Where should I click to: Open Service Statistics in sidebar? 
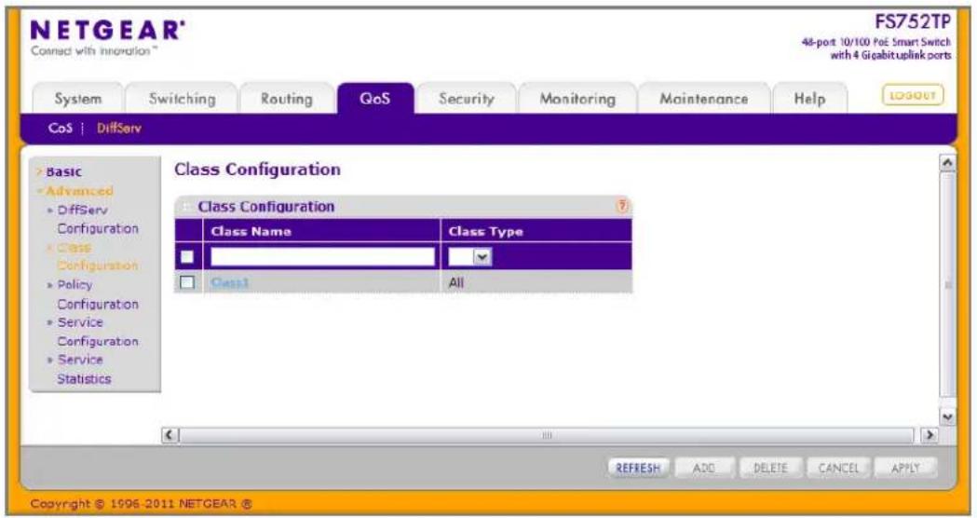(84, 369)
